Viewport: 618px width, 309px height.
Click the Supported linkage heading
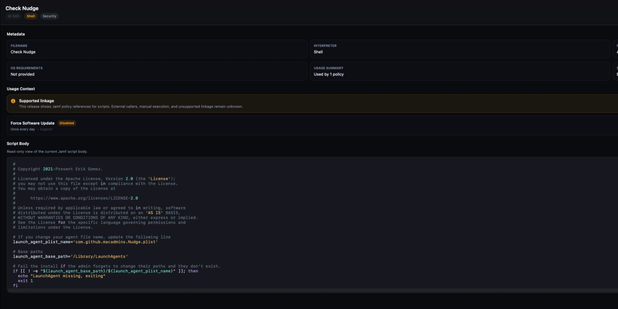pos(37,101)
